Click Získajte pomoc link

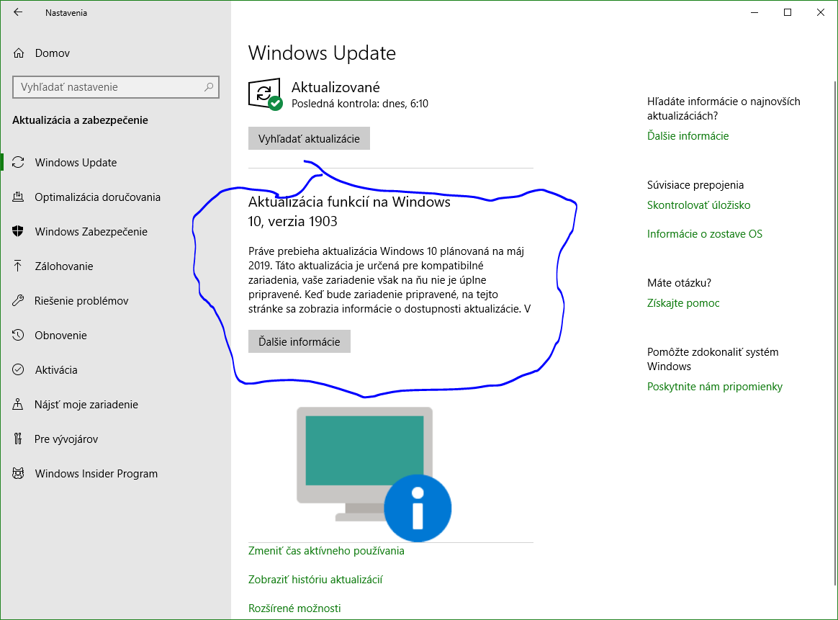pyautogui.click(x=683, y=303)
